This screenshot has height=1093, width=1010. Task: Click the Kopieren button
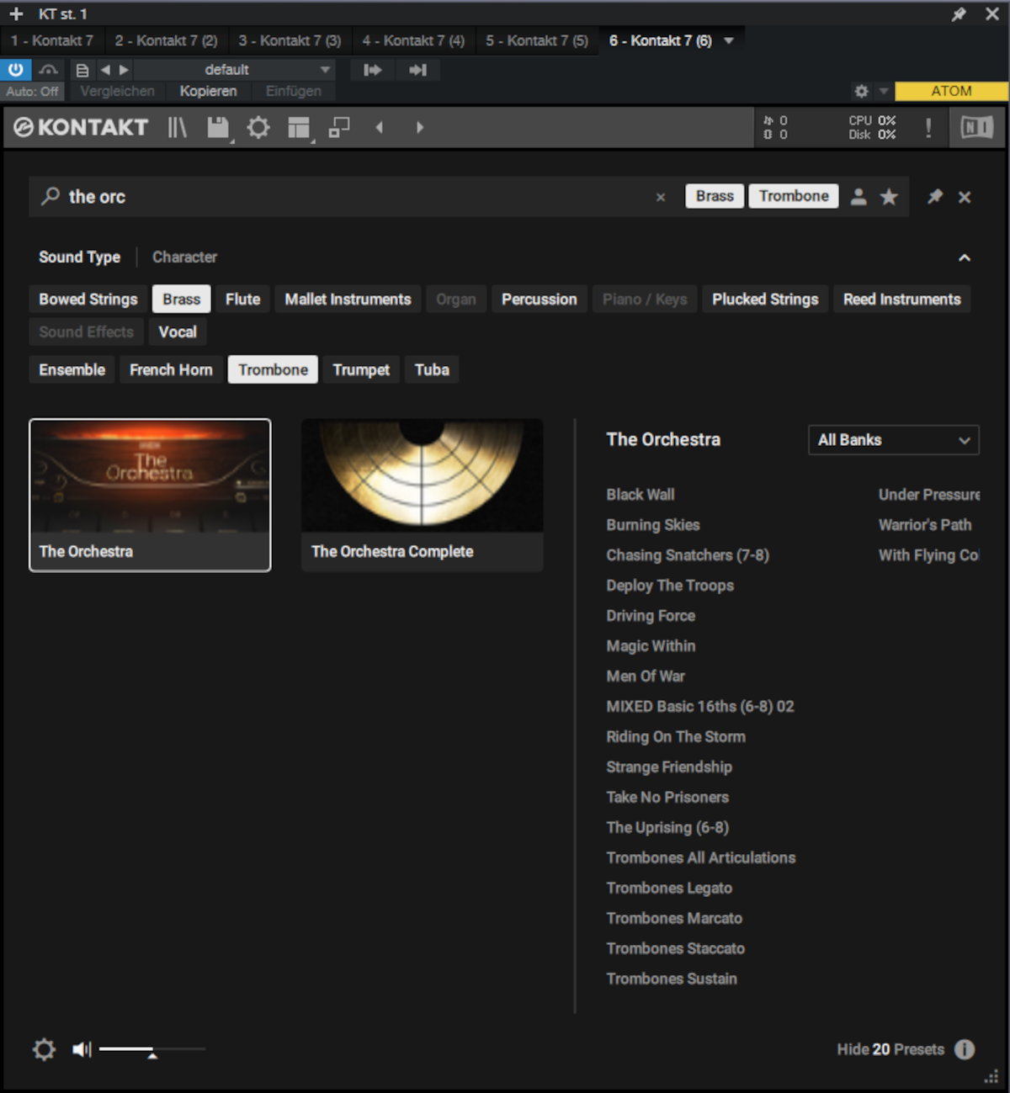(x=208, y=91)
